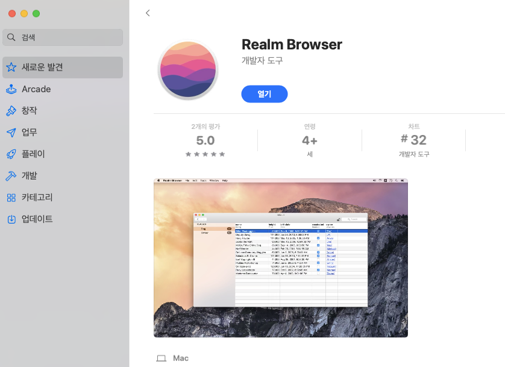Click the # 32 chart ranking
This screenshot has height=367, width=505.
pyautogui.click(x=413, y=140)
